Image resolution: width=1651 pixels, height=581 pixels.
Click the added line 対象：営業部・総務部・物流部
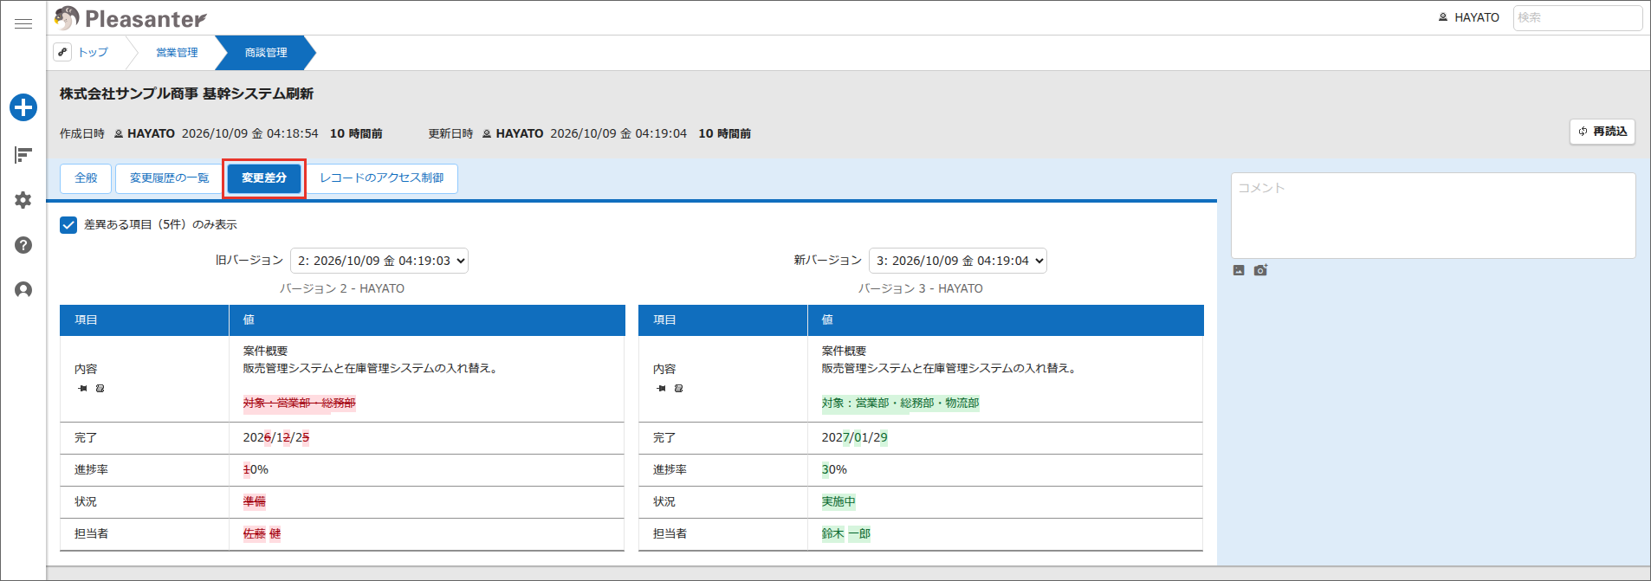[x=901, y=403]
